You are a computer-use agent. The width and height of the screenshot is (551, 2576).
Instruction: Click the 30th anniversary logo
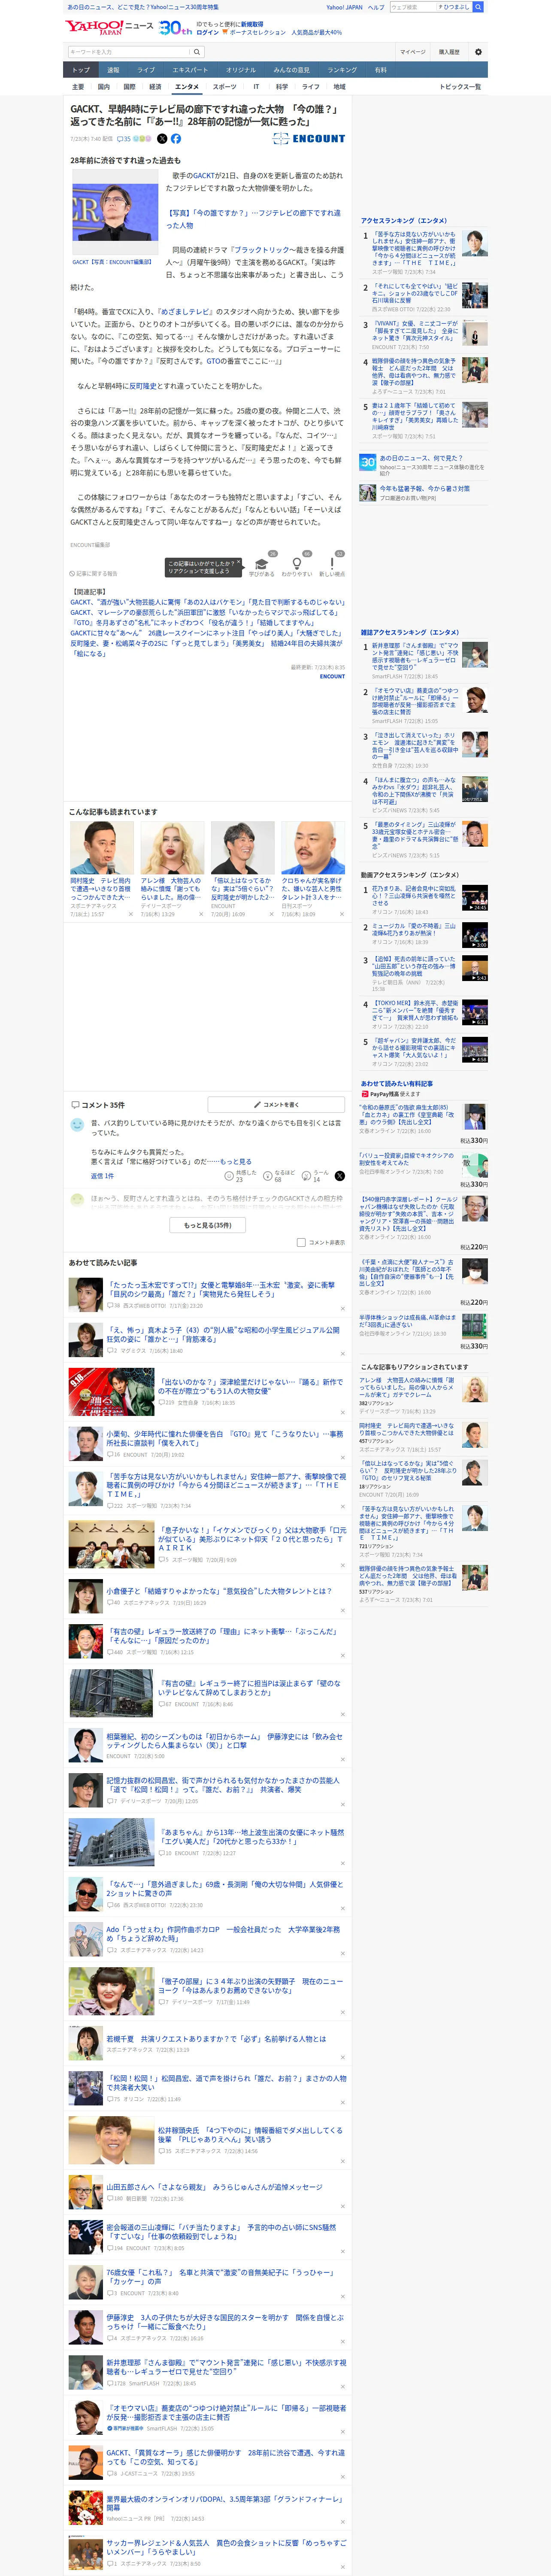point(175,28)
